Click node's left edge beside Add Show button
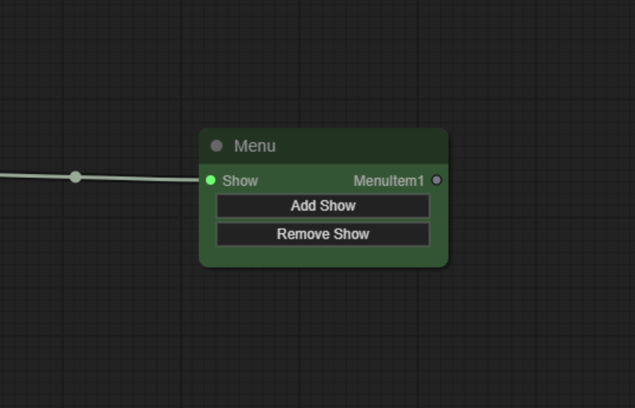635x408 pixels. pyautogui.click(x=207, y=206)
